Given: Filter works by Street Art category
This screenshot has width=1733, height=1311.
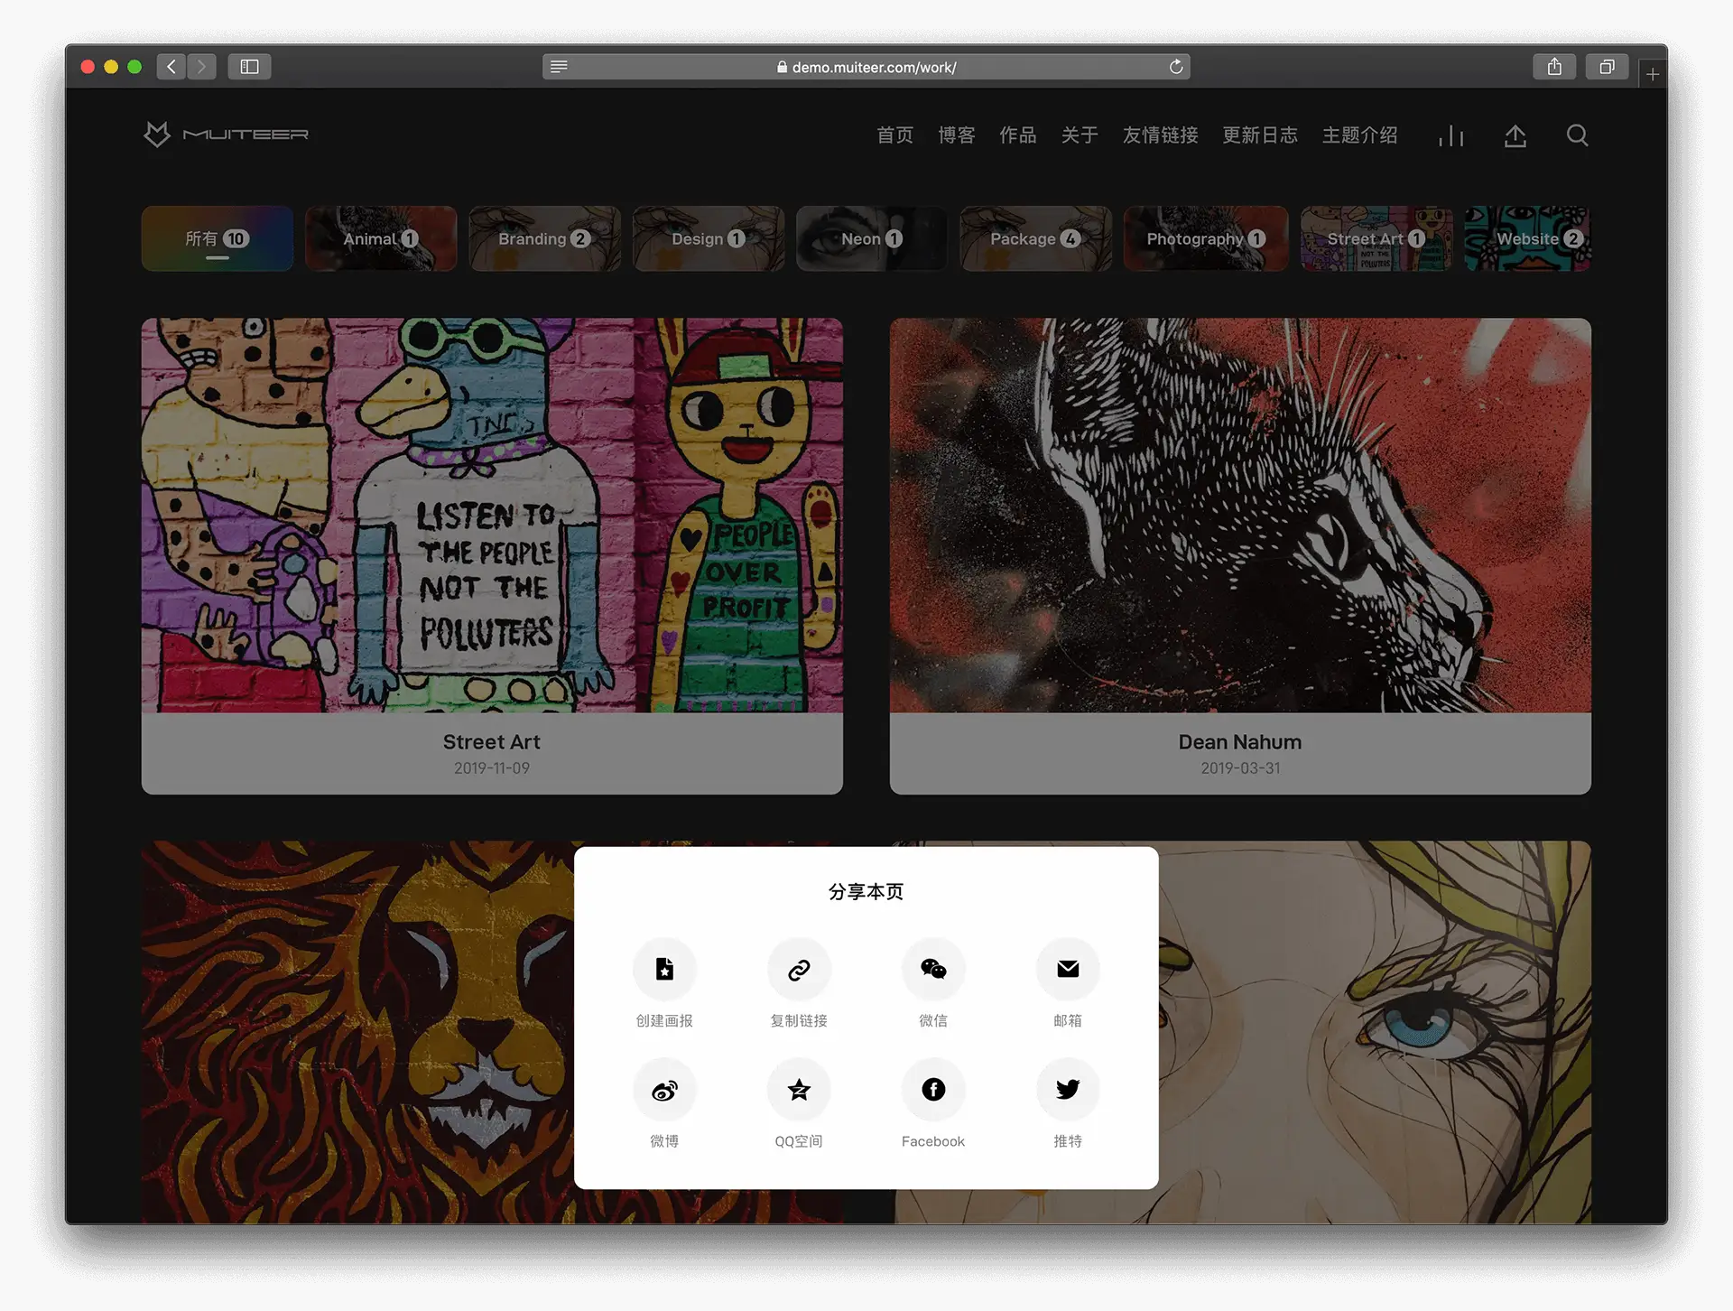Looking at the screenshot, I should pyautogui.click(x=1376, y=238).
